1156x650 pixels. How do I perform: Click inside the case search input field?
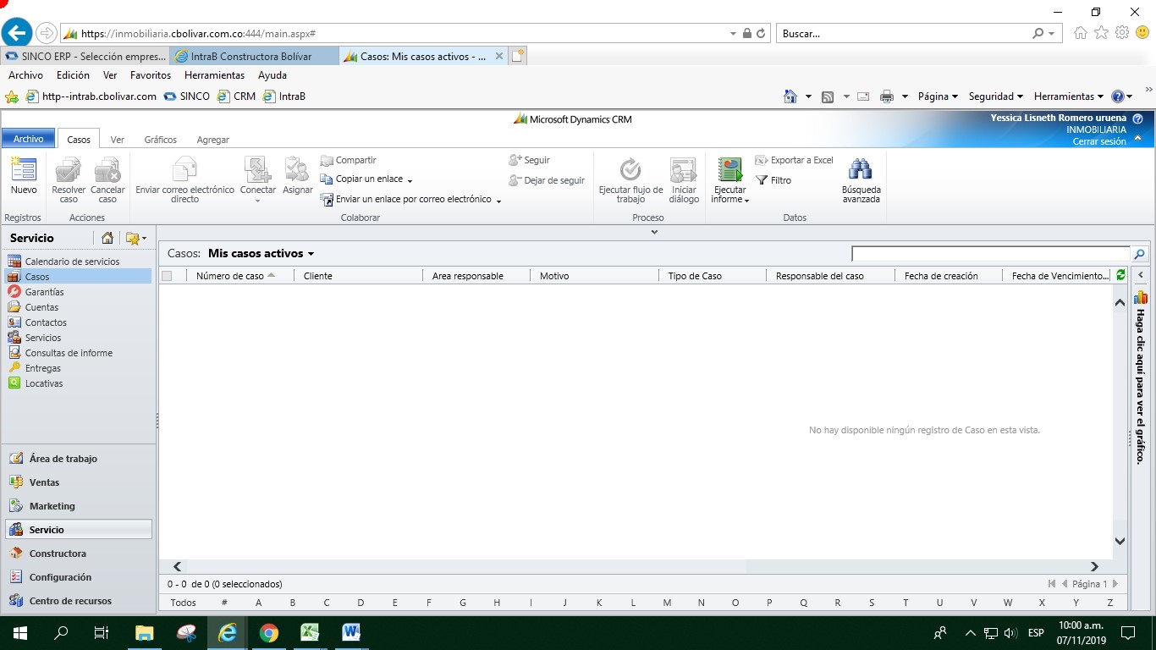(990, 254)
